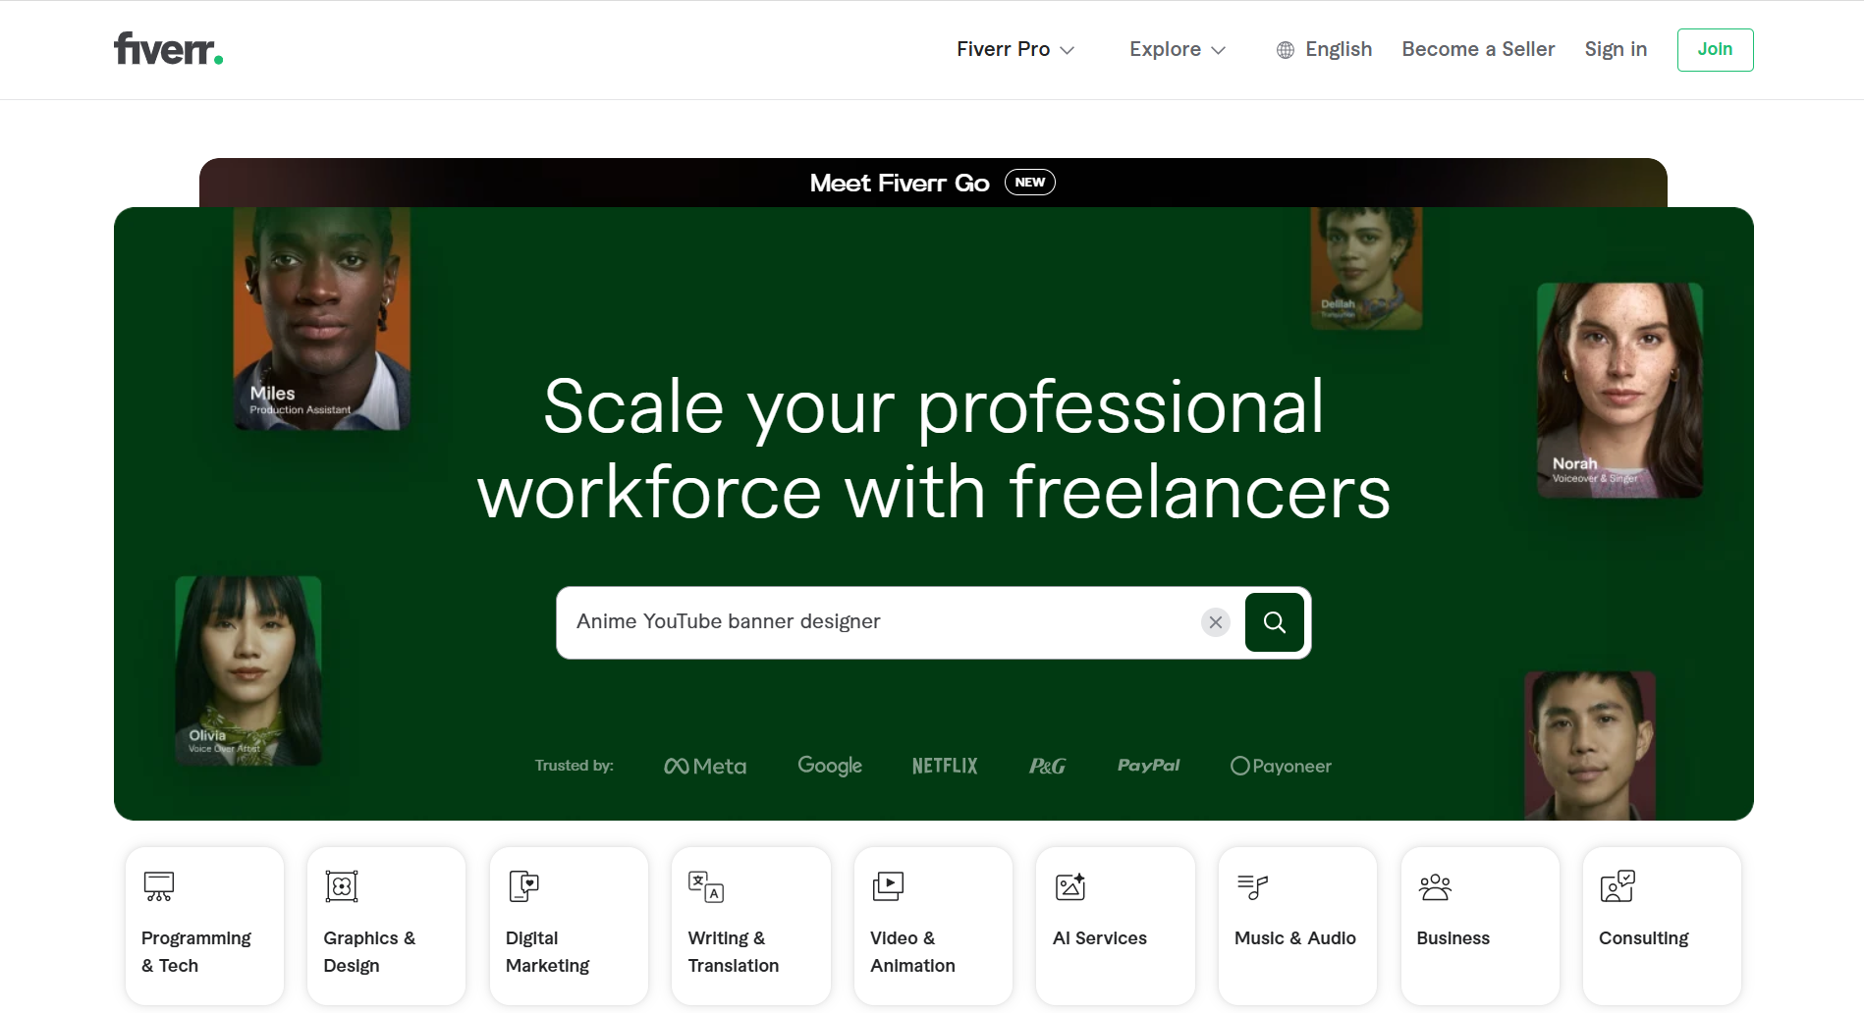Screen dimensions: 1864x1013
Task: Open the Meet Fiverr Go banner
Action: pyautogui.click(x=933, y=183)
